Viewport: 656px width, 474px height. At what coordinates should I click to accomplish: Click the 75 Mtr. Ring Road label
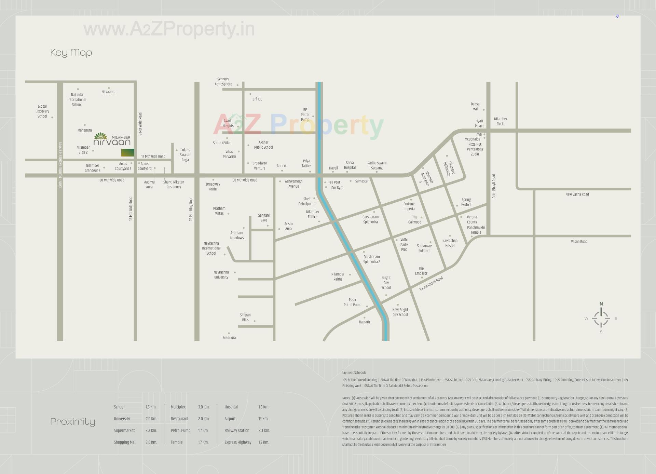coord(191,208)
